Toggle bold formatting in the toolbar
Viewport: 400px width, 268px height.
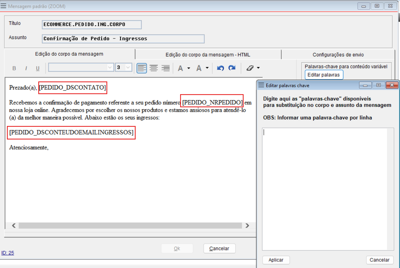(14, 68)
